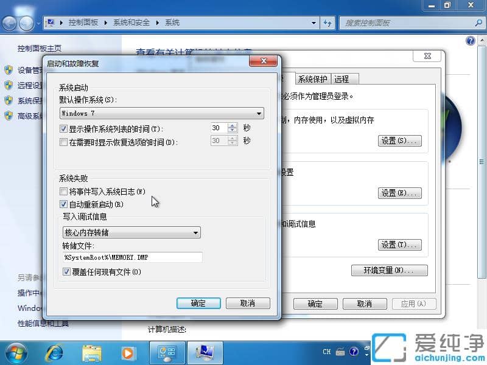This screenshot has height=365, width=487.
Task: Open the 环境变量 dialog
Action: pos(390,270)
